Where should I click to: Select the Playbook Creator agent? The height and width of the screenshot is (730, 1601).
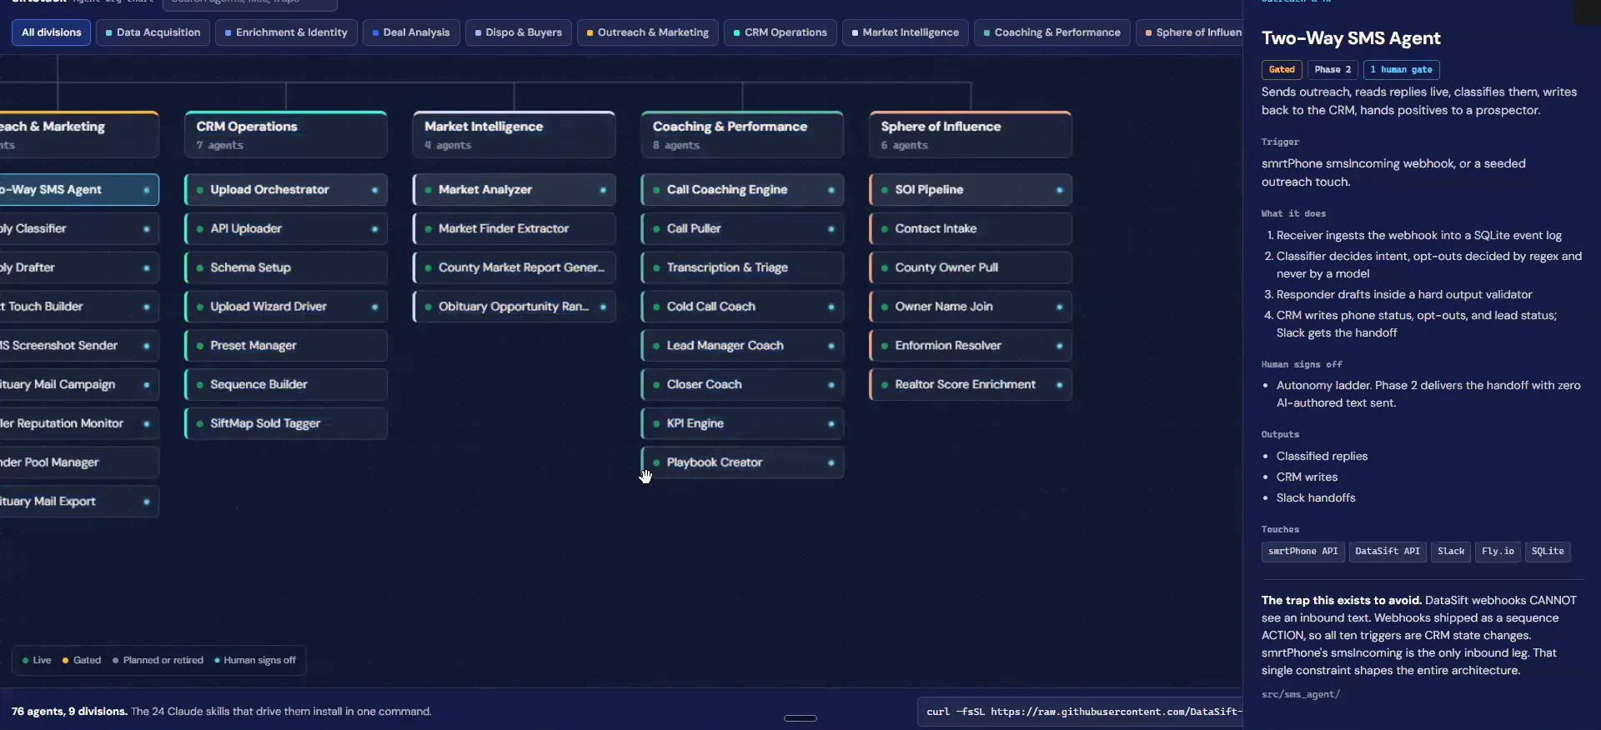click(742, 462)
